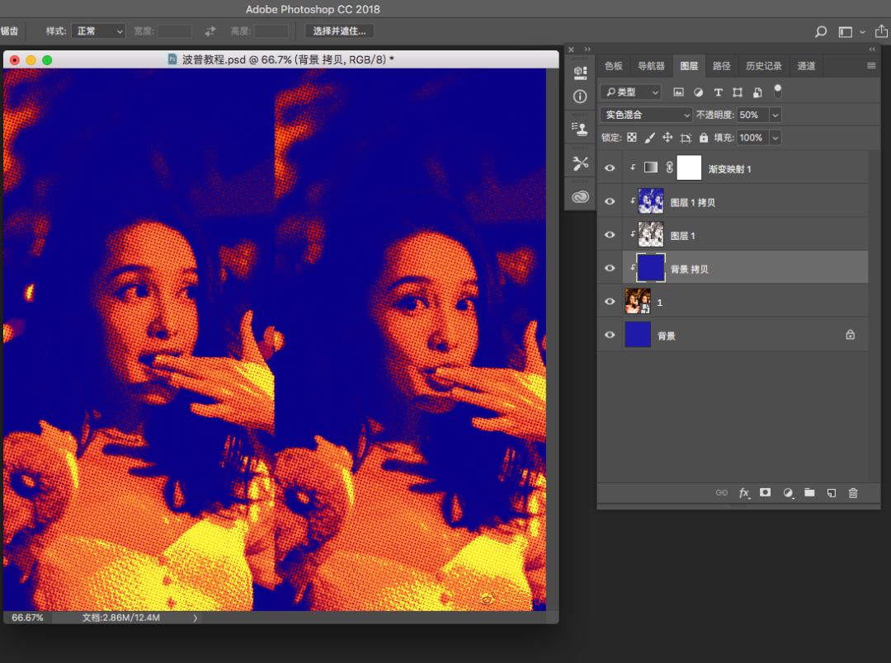The width and height of the screenshot is (891, 663).
Task: Click the 66.67% zoom level field
Action: click(27, 618)
